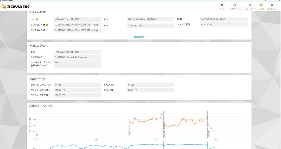Click the green check beside ディスプレイ #1

pos(47,25)
